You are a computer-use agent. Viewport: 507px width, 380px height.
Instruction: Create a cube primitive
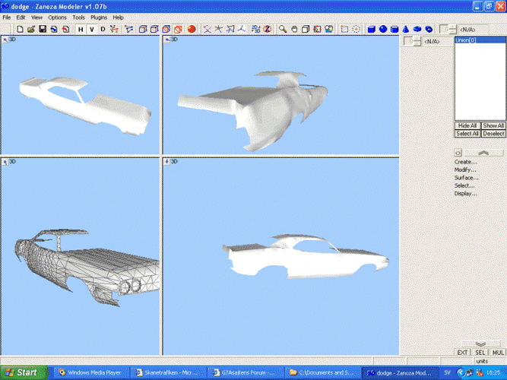pyautogui.click(x=372, y=29)
